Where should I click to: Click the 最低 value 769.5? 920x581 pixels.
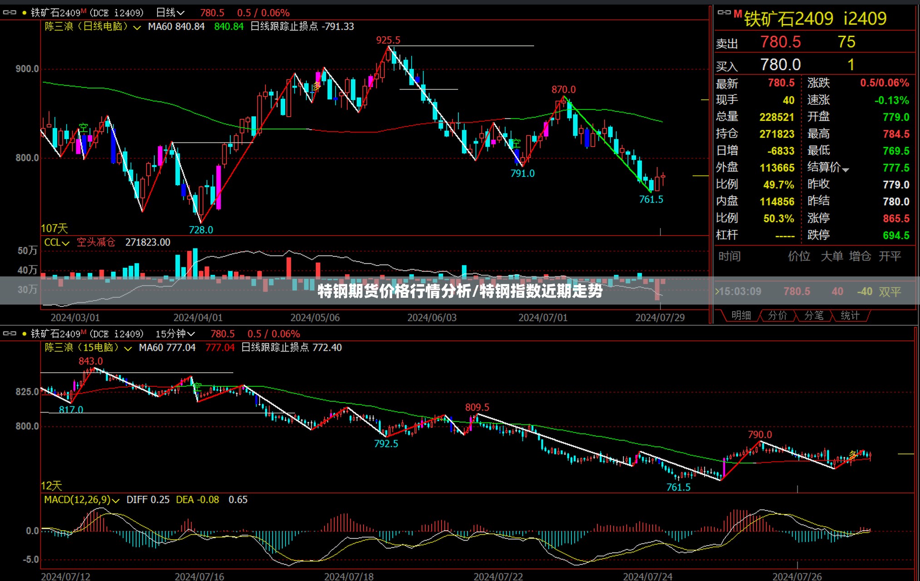tap(896, 151)
